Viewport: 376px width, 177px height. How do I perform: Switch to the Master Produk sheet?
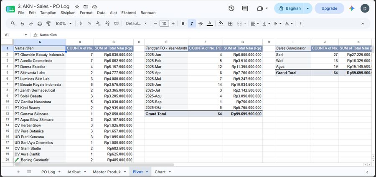point(107,172)
